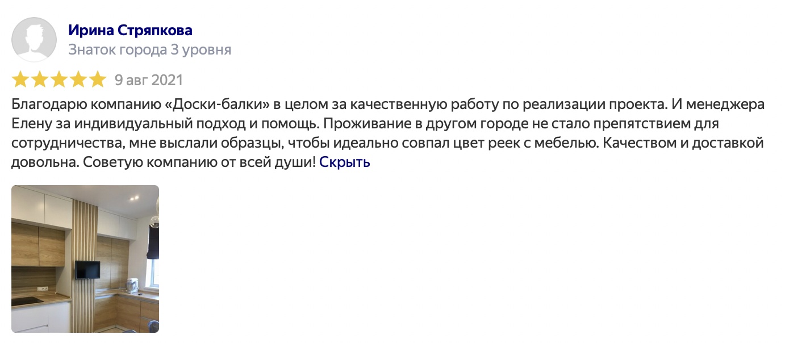Open the attached kitchen photo thumbnail
Image resolution: width=785 pixels, height=343 pixels.
tap(85, 259)
